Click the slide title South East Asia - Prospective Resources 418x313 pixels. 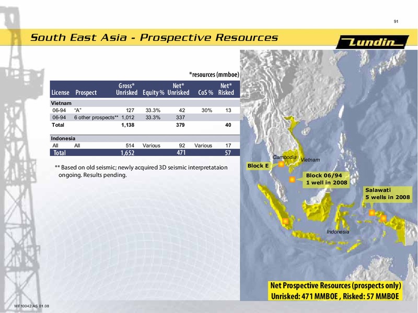[154, 38]
